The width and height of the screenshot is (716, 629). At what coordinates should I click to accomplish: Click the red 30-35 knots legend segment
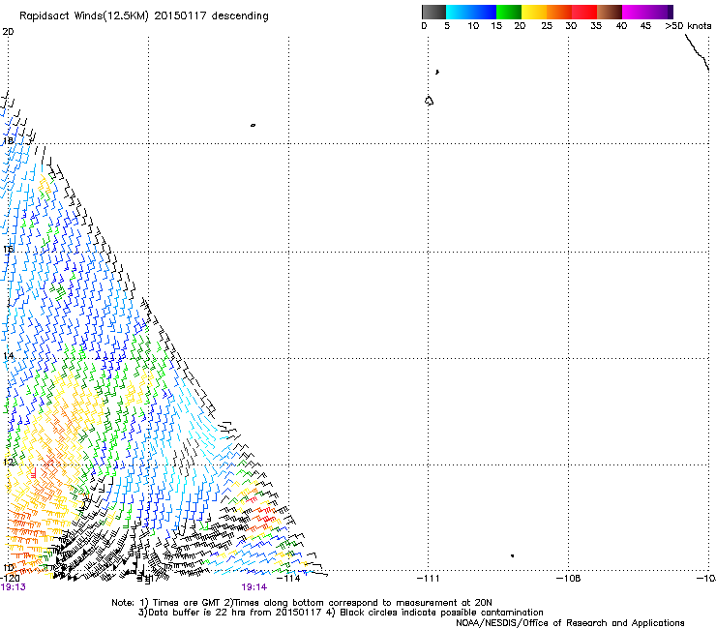tap(584, 12)
